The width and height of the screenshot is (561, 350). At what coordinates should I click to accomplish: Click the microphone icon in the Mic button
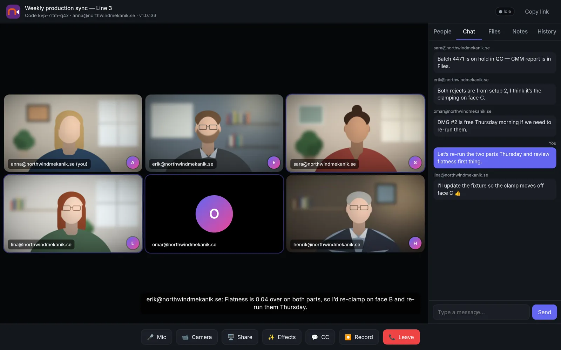tap(150, 337)
